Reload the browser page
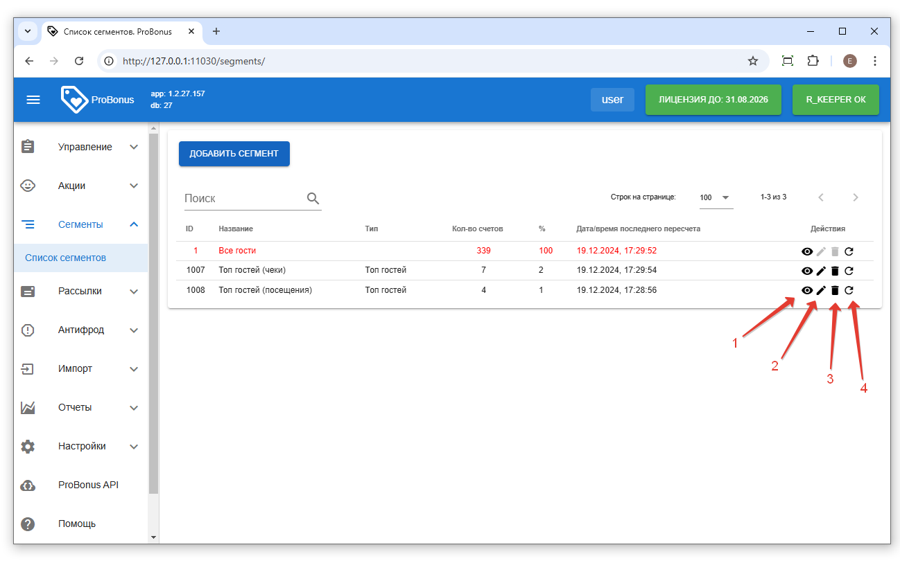The image size is (900, 563). coord(79,61)
